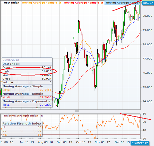This screenshot has width=154, height=146.
Task: Click the UL 70 row in RSI panel
Action: pos(21,131)
